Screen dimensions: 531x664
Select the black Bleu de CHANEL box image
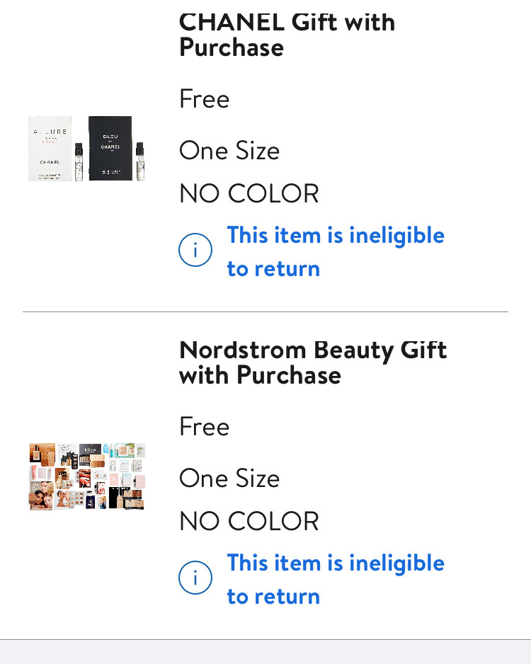click(x=110, y=148)
